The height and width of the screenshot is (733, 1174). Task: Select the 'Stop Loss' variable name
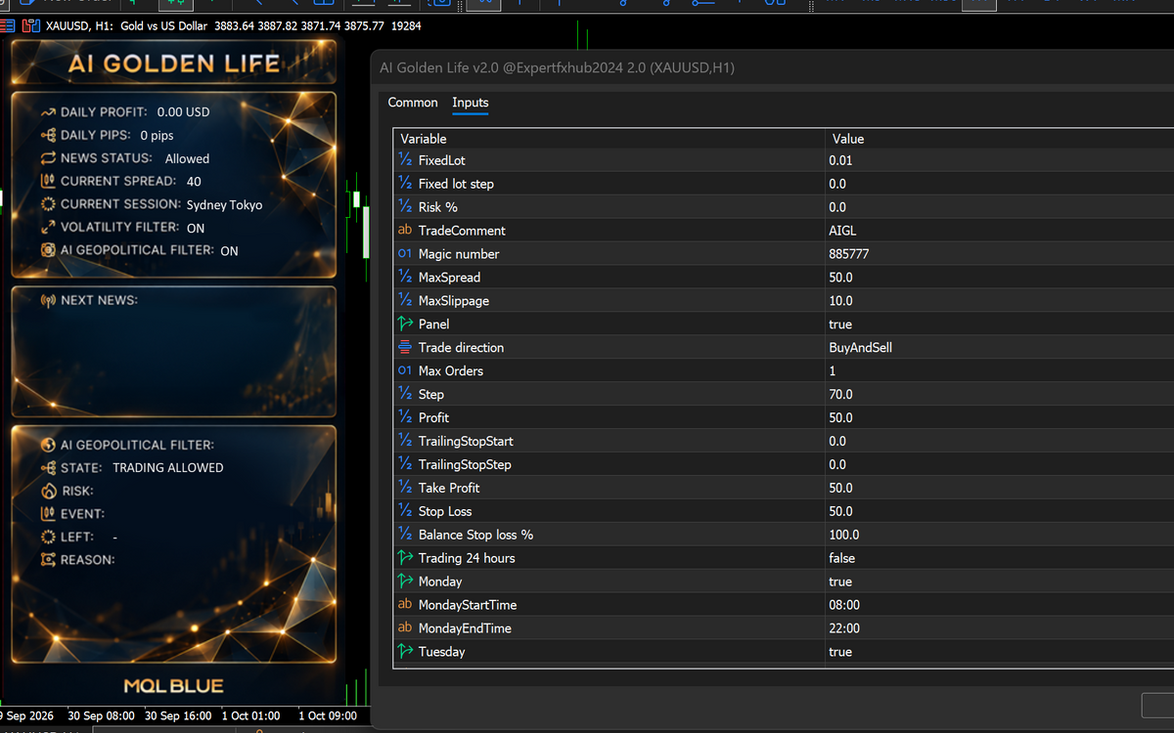point(445,512)
